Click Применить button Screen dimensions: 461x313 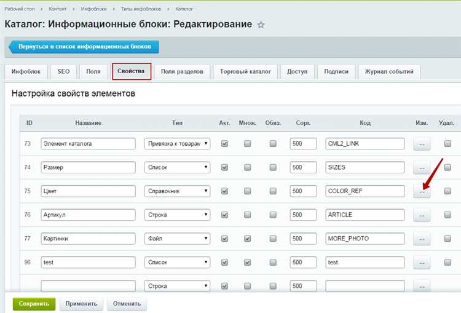pyautogui.click(x=81, y=304)
